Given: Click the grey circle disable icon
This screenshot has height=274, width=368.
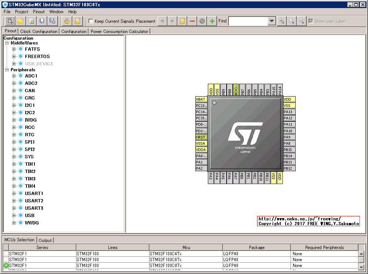Looking at the screenshot, I should [202, 21].
